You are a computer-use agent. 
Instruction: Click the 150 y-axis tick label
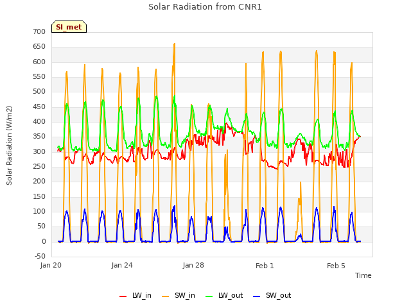point(39,197)
